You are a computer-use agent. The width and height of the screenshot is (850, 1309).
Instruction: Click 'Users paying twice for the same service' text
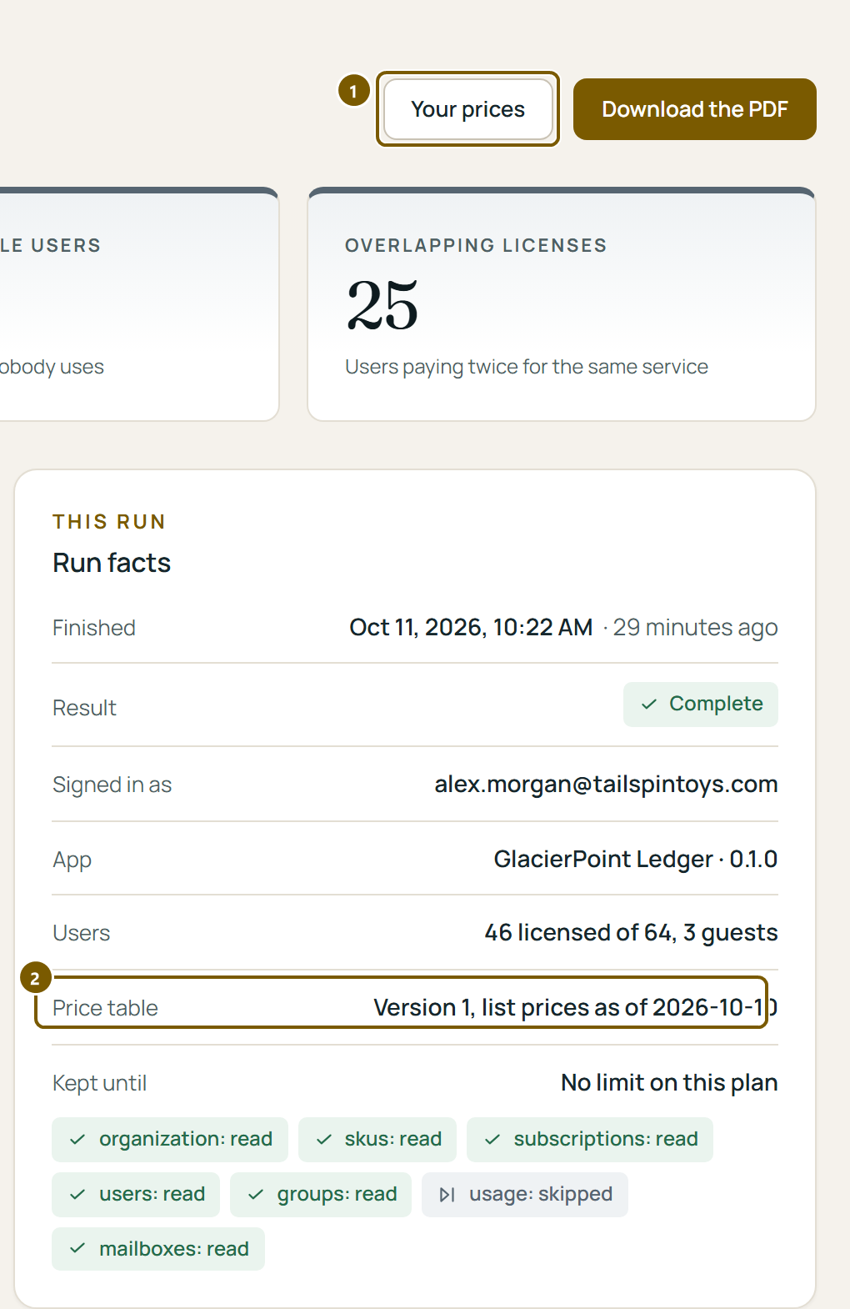click(527, 367)
